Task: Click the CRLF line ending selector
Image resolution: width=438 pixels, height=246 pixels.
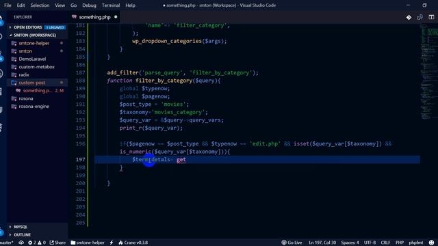Action: (x=385, y=243)
